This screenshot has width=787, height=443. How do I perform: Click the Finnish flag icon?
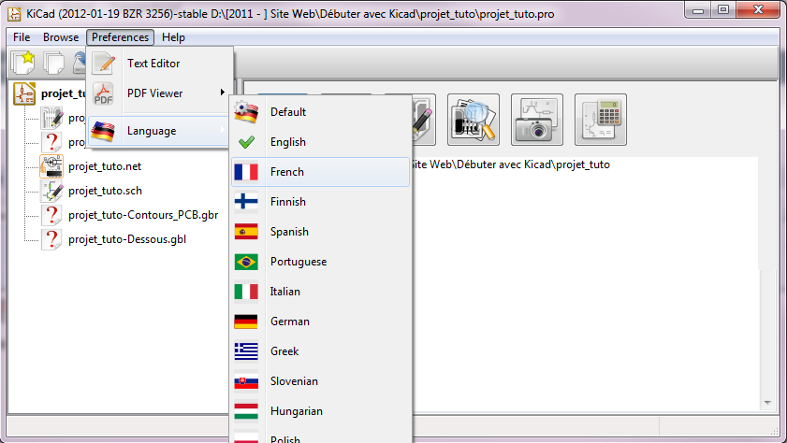pos(246,202)
